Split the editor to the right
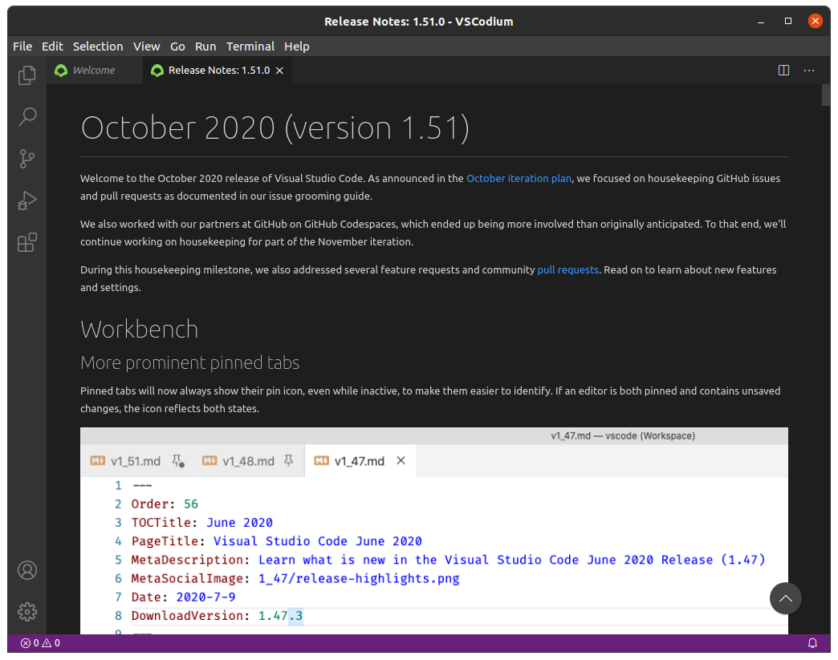838x660 pixels. pyautogui.click(x=784, y=71)
